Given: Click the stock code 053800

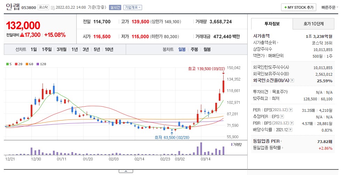Looking at the screenshot, I should tap(29, 8).
